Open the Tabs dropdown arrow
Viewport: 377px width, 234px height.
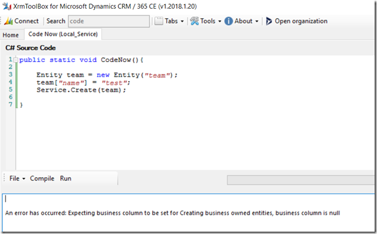tap(182, 22)
